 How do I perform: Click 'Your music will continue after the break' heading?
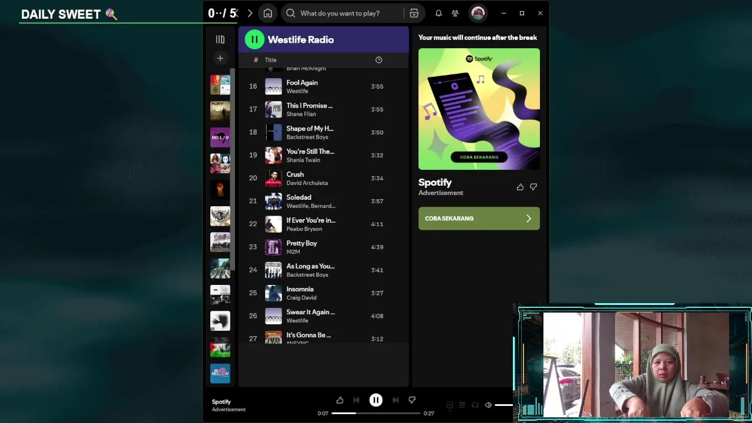(478, 37)
